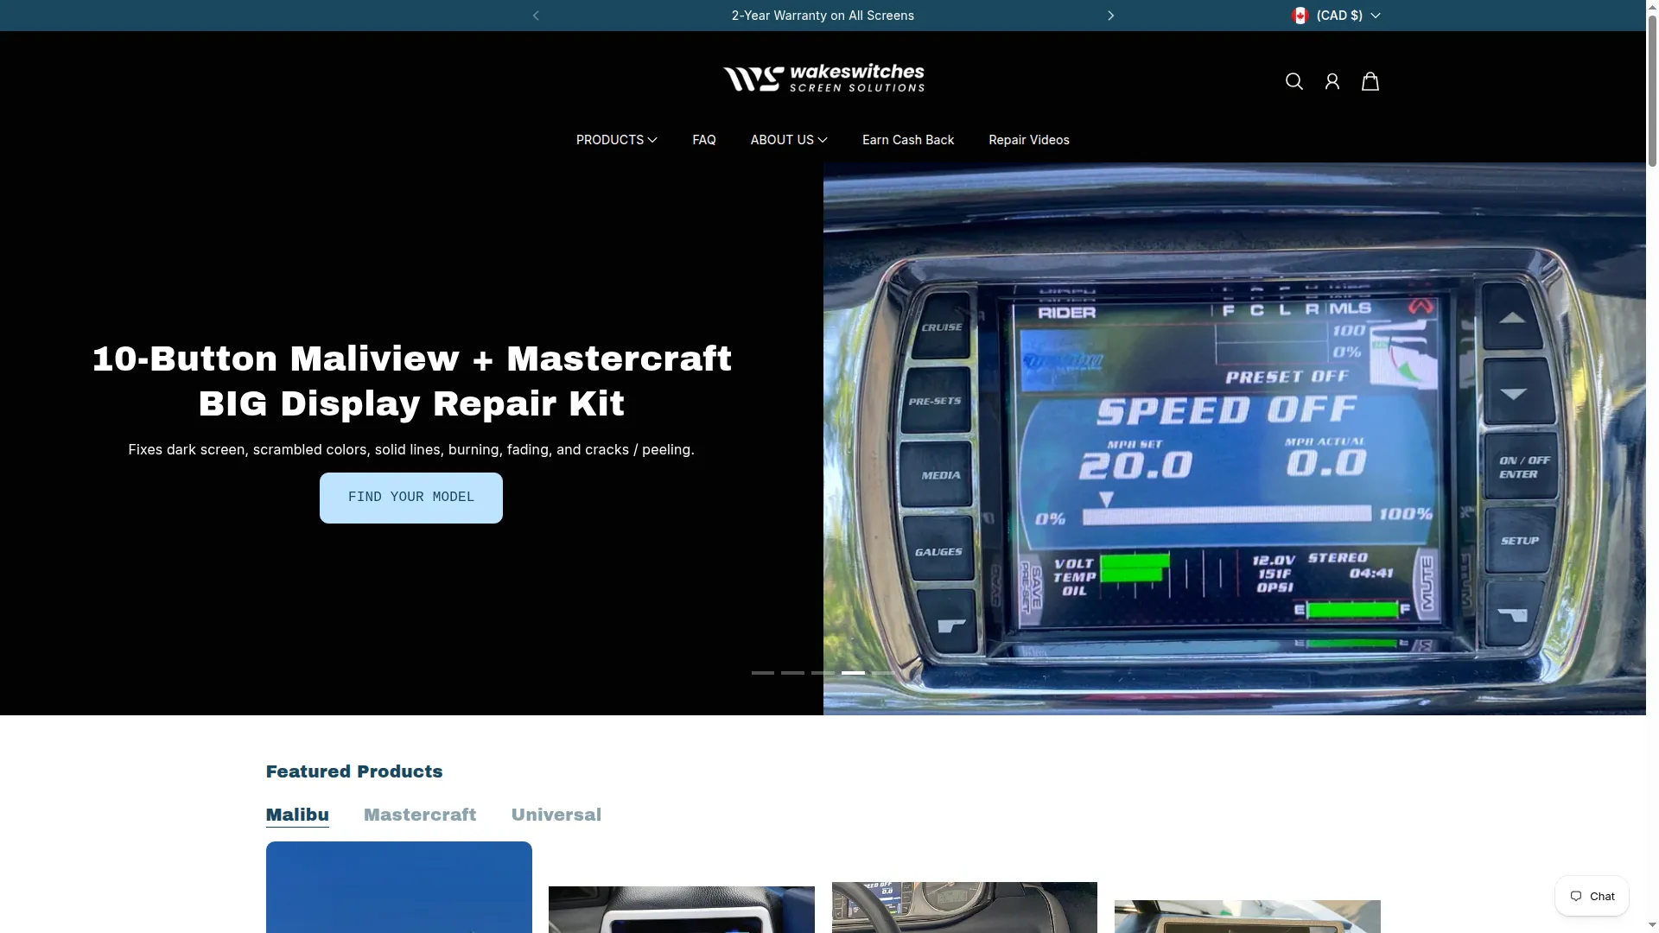Image resolution: width=1659 pixels, height=933 pixels.
Task: Jump to fifth slideshow slide indicator
Action: [x=882, y=673]
